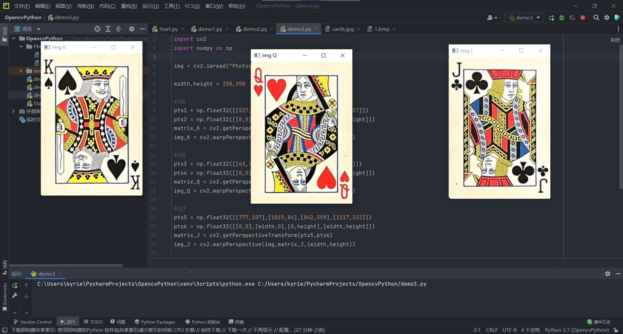The image size is (623, 334).
Task: Open project panel options gear
Action: pyautogui.click(x=131, y=29)
